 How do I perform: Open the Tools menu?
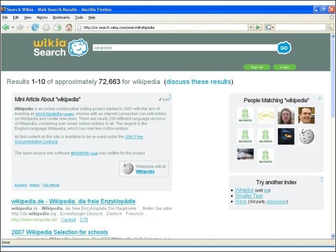tap(79, 17)
